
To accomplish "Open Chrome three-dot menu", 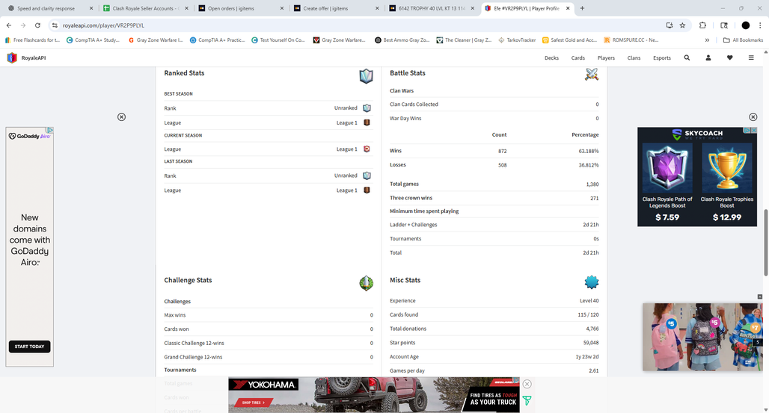I will [x=760, y=25].
